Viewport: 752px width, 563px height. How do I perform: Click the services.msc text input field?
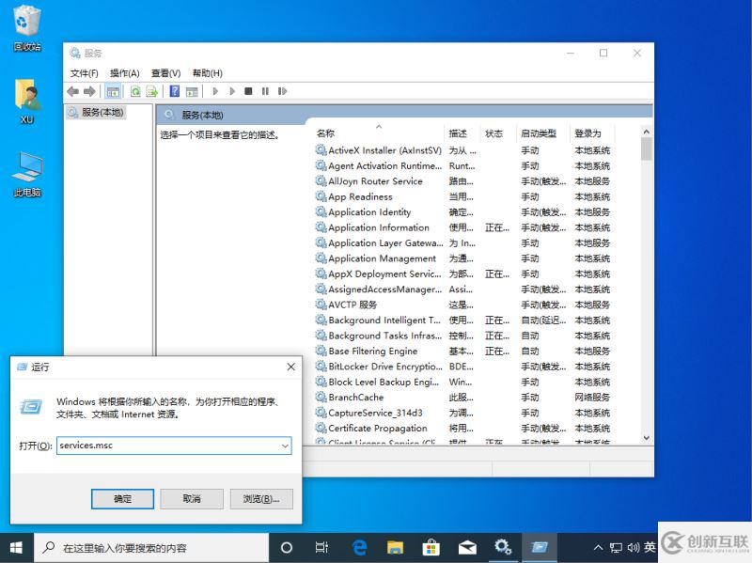pos(167,446)
